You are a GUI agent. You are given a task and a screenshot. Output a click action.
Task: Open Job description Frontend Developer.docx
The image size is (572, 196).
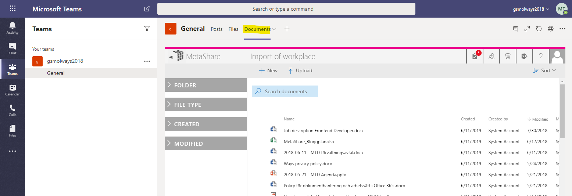323,130
